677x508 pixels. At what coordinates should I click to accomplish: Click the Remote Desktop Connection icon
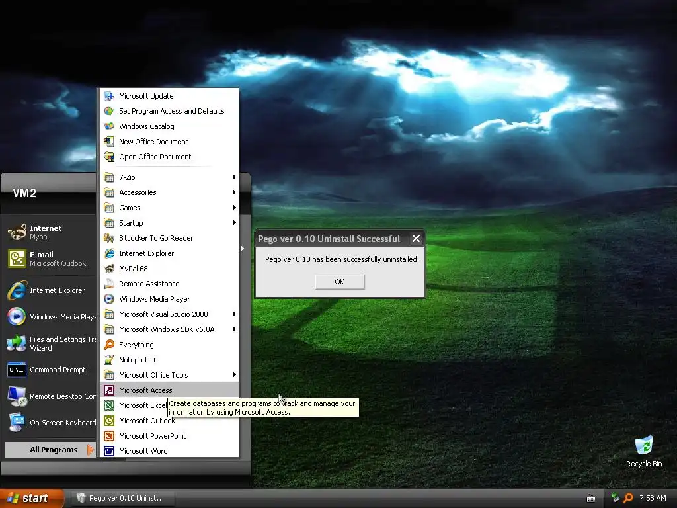pos(17,396)
